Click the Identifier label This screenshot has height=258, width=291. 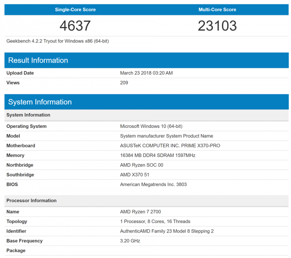point(16,231)
